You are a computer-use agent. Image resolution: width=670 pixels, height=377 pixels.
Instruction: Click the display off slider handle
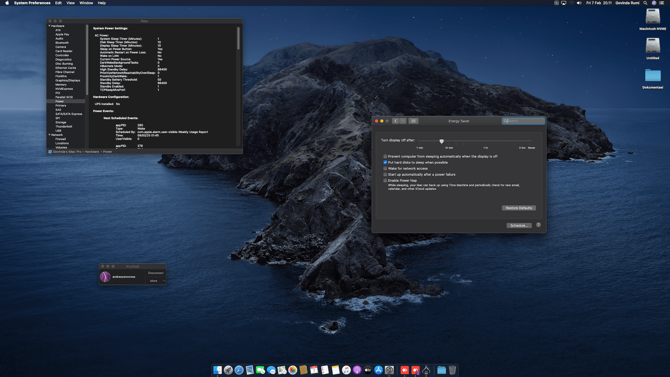click(x=441, y=141)
